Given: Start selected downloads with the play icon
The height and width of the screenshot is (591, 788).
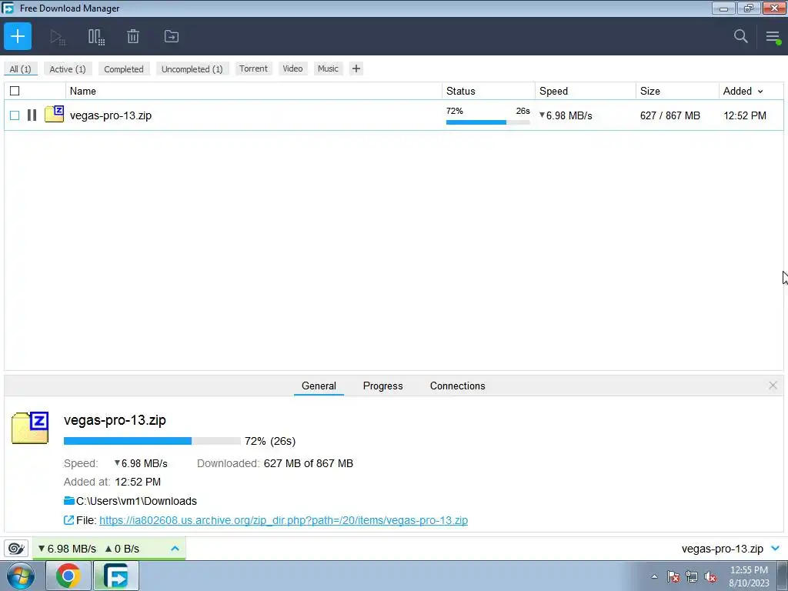Looking at the screenshot, I should click(58, 37).
